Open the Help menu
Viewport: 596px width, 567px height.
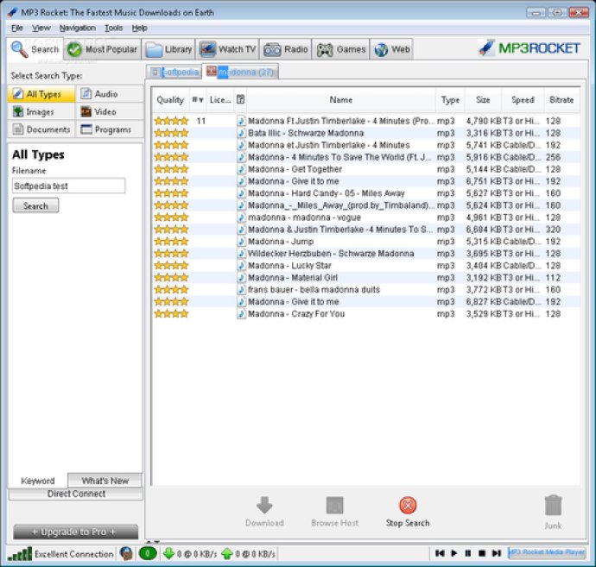[139, 28]
